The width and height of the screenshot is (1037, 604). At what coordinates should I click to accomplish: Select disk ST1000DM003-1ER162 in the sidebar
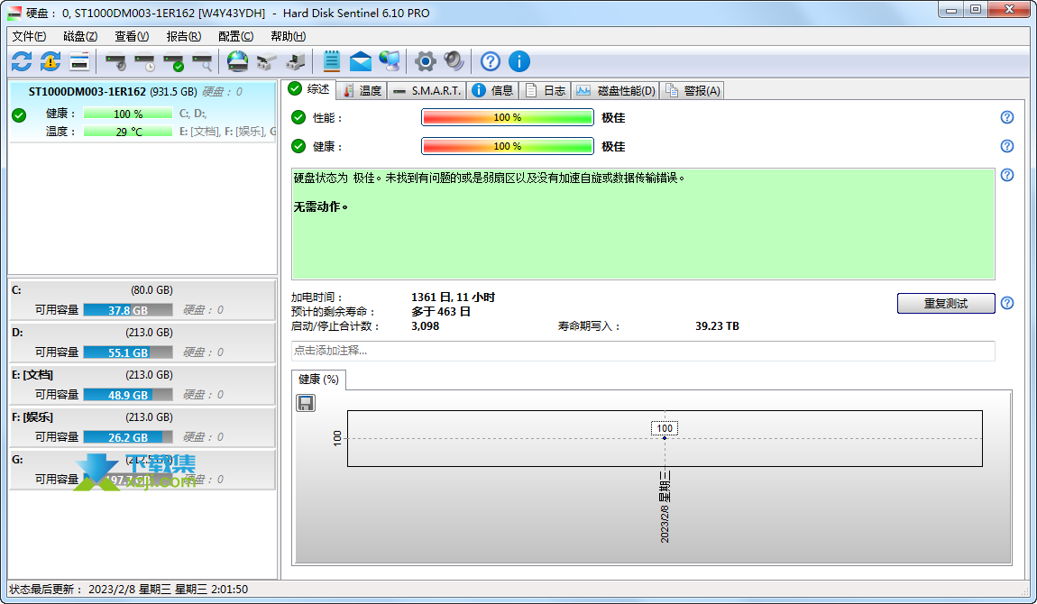[142, 111]
